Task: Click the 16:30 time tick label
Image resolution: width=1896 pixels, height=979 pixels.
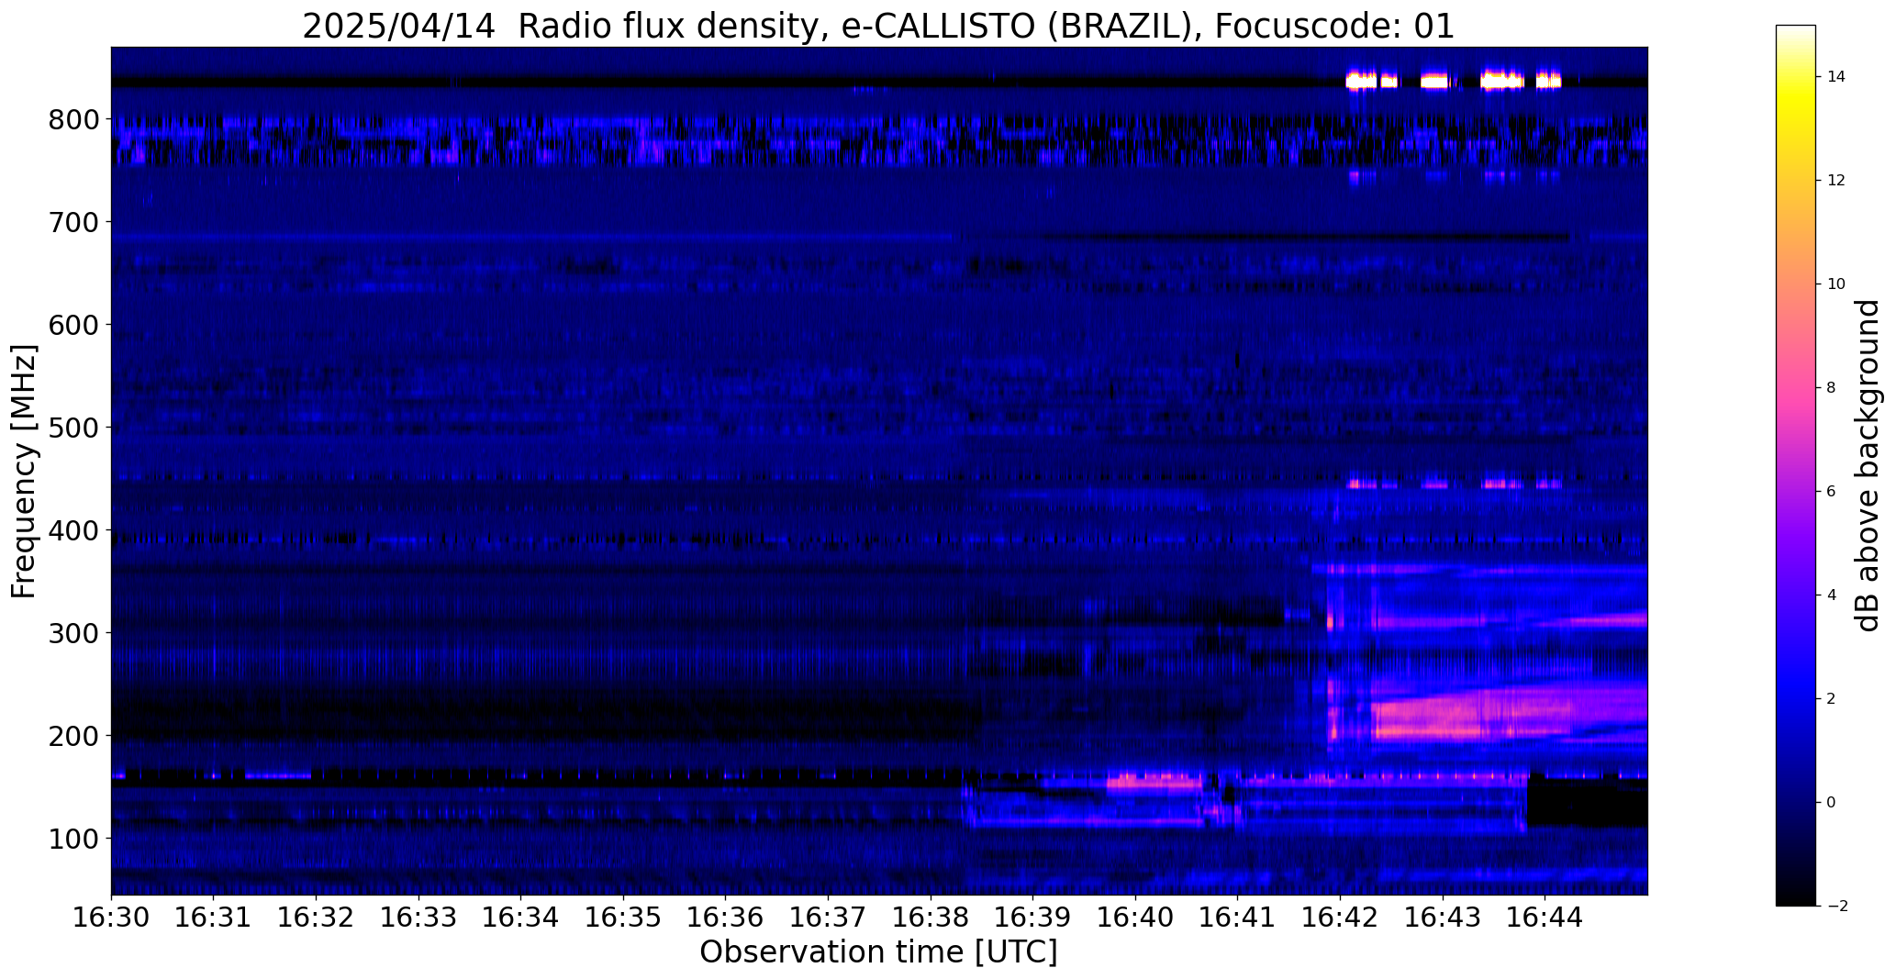Action: pos(111,917)
